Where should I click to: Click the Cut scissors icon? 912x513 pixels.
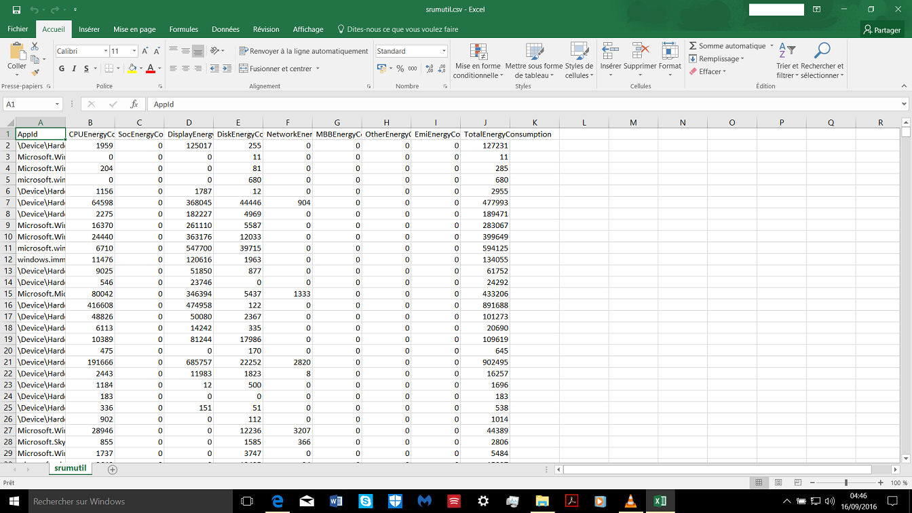35,46
